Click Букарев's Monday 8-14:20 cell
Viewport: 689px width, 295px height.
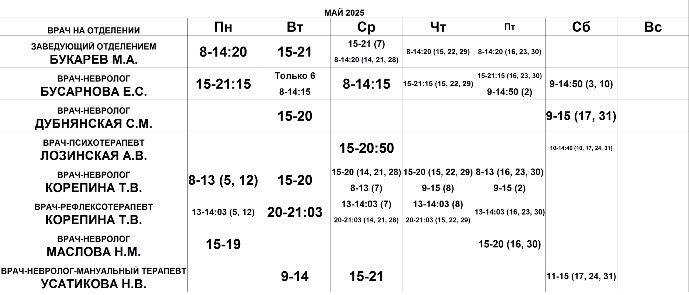tap(223, 52)
